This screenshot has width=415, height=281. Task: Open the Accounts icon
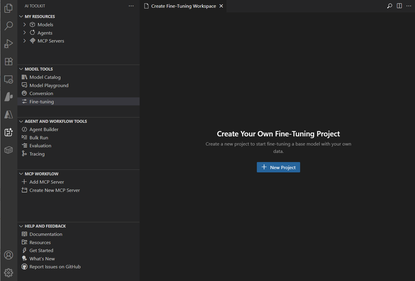click(9, 255)
